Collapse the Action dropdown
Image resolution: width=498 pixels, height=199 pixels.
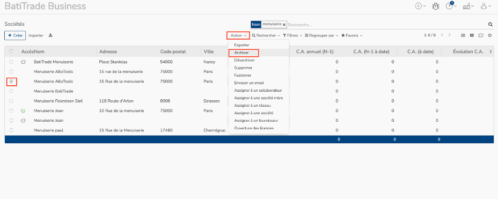pyautogui.click(x=238, y=35)
